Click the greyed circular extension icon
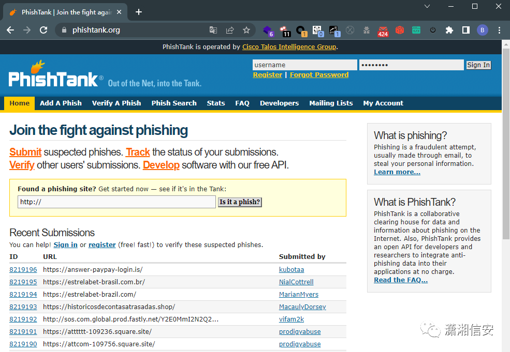This screenshot has width=510, height=352. click(350, 30)
